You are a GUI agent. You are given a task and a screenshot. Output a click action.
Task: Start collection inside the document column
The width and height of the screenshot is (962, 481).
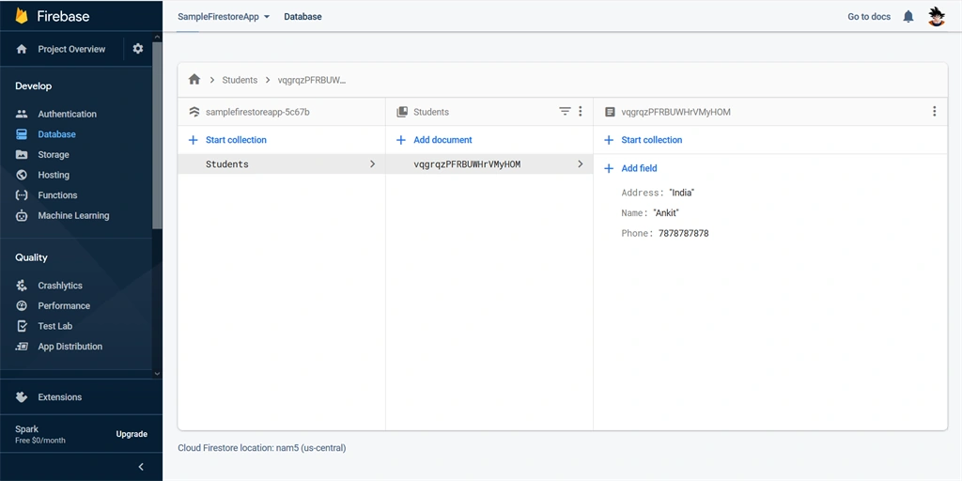pos(652,140)
